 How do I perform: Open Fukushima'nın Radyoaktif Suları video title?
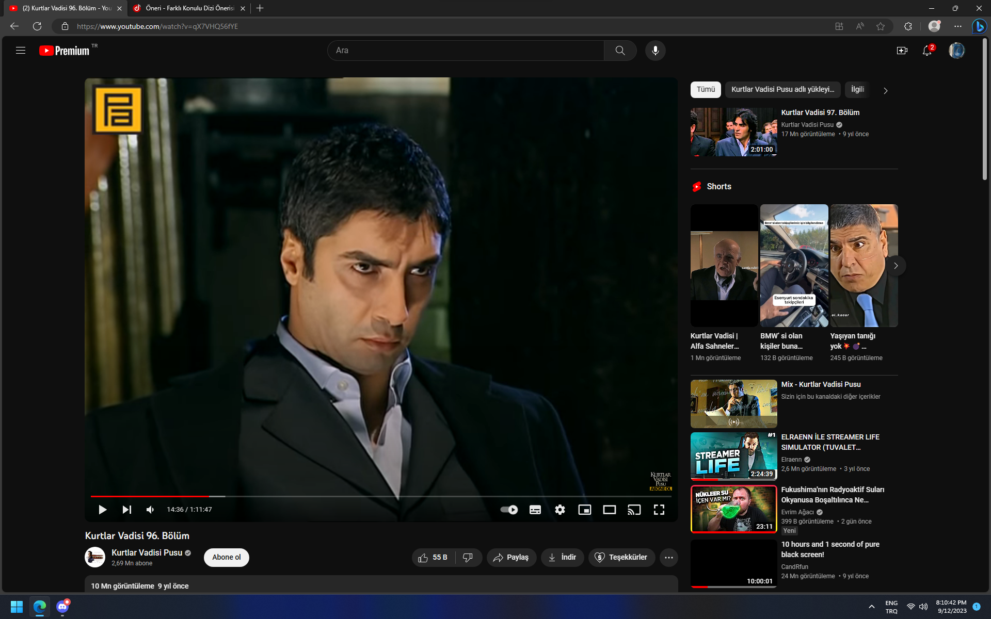click(x=833, y=495)
